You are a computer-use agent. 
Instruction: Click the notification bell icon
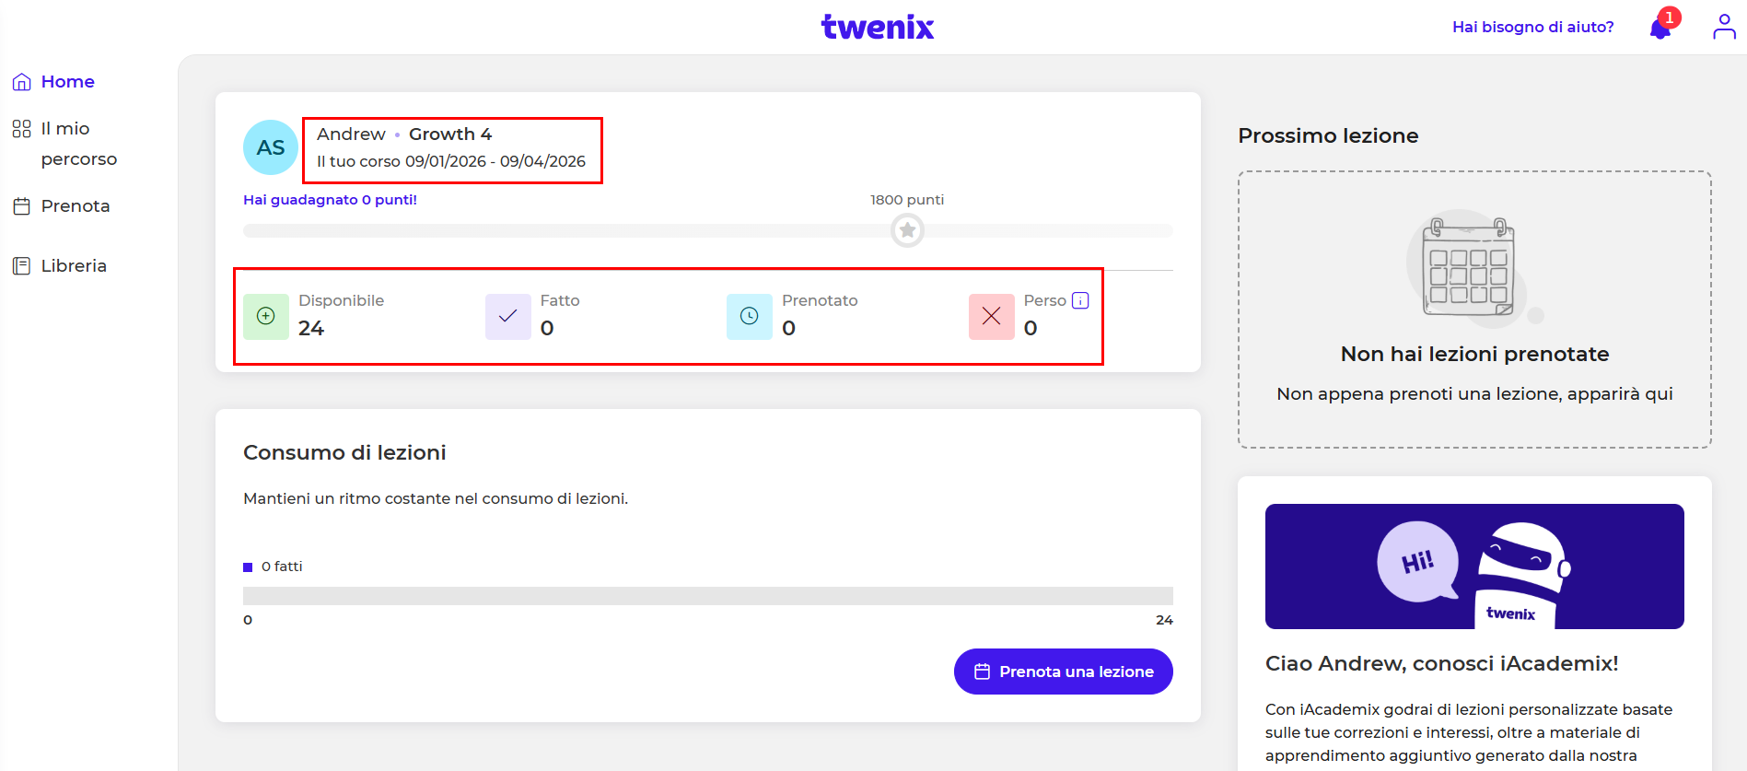[1660, 29]
